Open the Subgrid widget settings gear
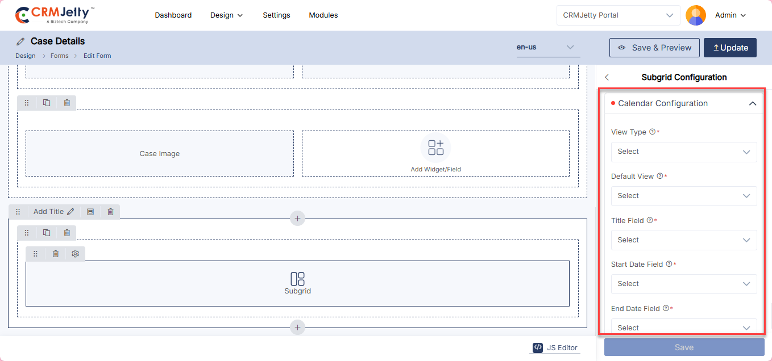This screenshot has height=361, width=772. click(75, 254)
